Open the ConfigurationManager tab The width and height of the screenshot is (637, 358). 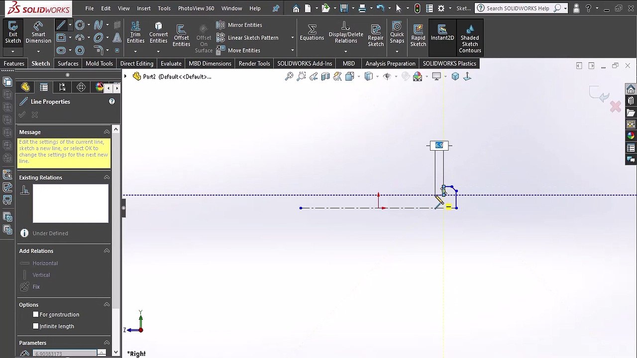click(62, 88)
